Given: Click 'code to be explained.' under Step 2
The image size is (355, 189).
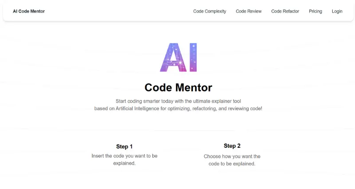Looking at the screenshot, I should 232,163.
